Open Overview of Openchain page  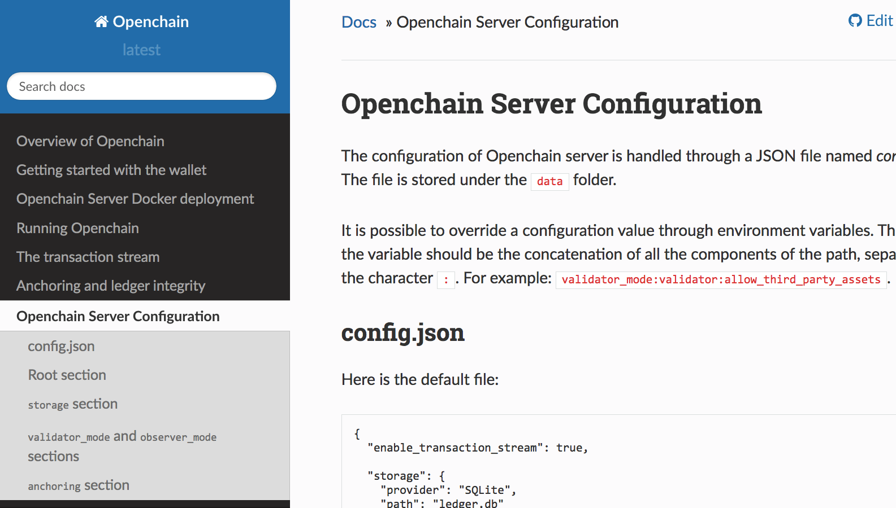coord(90,141)
